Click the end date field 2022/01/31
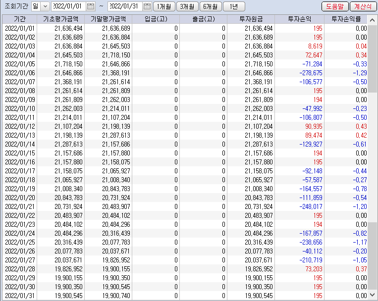 click(125, 6)
